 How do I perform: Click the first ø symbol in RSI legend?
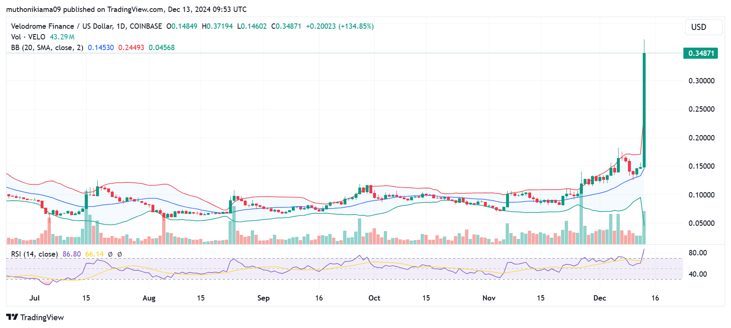[x=110, y=255]
